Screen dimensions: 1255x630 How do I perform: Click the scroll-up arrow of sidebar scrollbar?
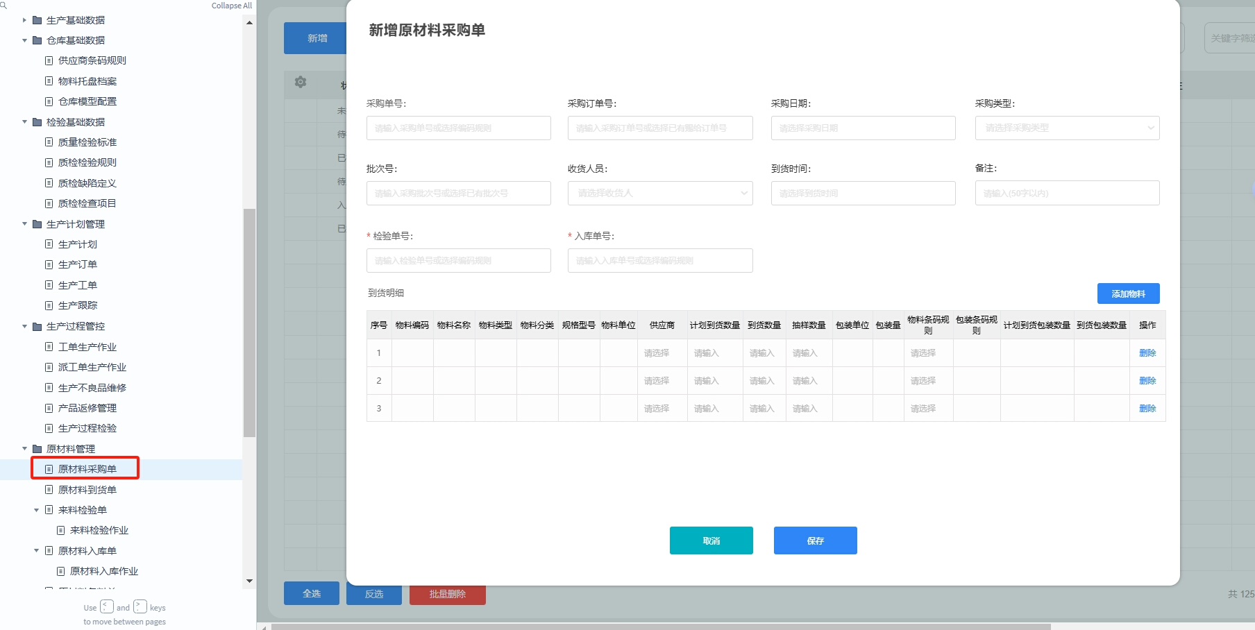249,23
